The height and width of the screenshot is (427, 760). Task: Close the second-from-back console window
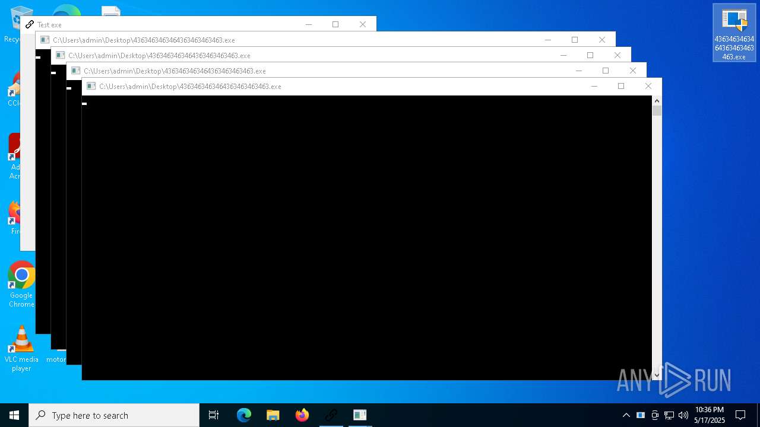click(617, 55)
